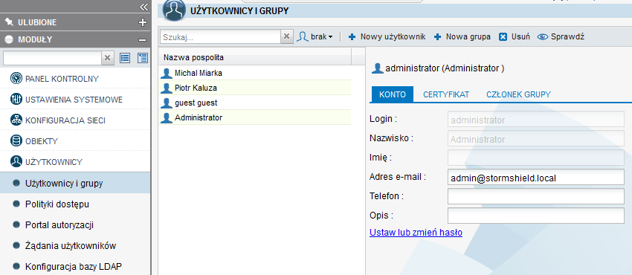Click the module filter input field
632x275 pixels.
52,58
